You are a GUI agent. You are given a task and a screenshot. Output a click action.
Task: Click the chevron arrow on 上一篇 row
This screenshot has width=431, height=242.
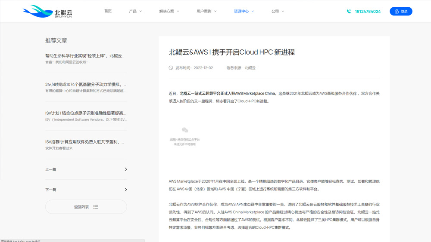tap(125, 169)
